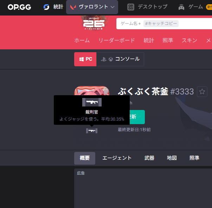
Task: Focus the ゲーム名 search input field
Action: 164,24
